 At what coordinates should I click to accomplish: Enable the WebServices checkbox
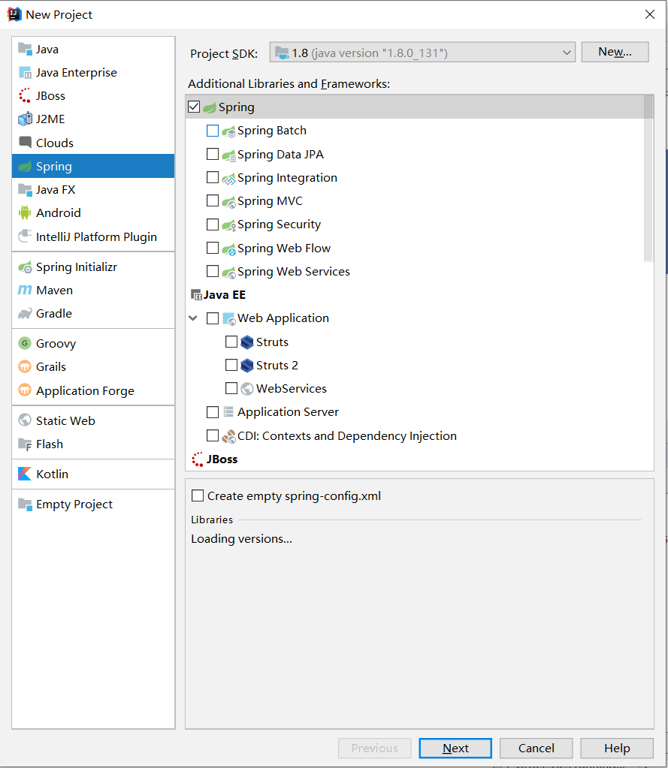(x=231, y=388)
